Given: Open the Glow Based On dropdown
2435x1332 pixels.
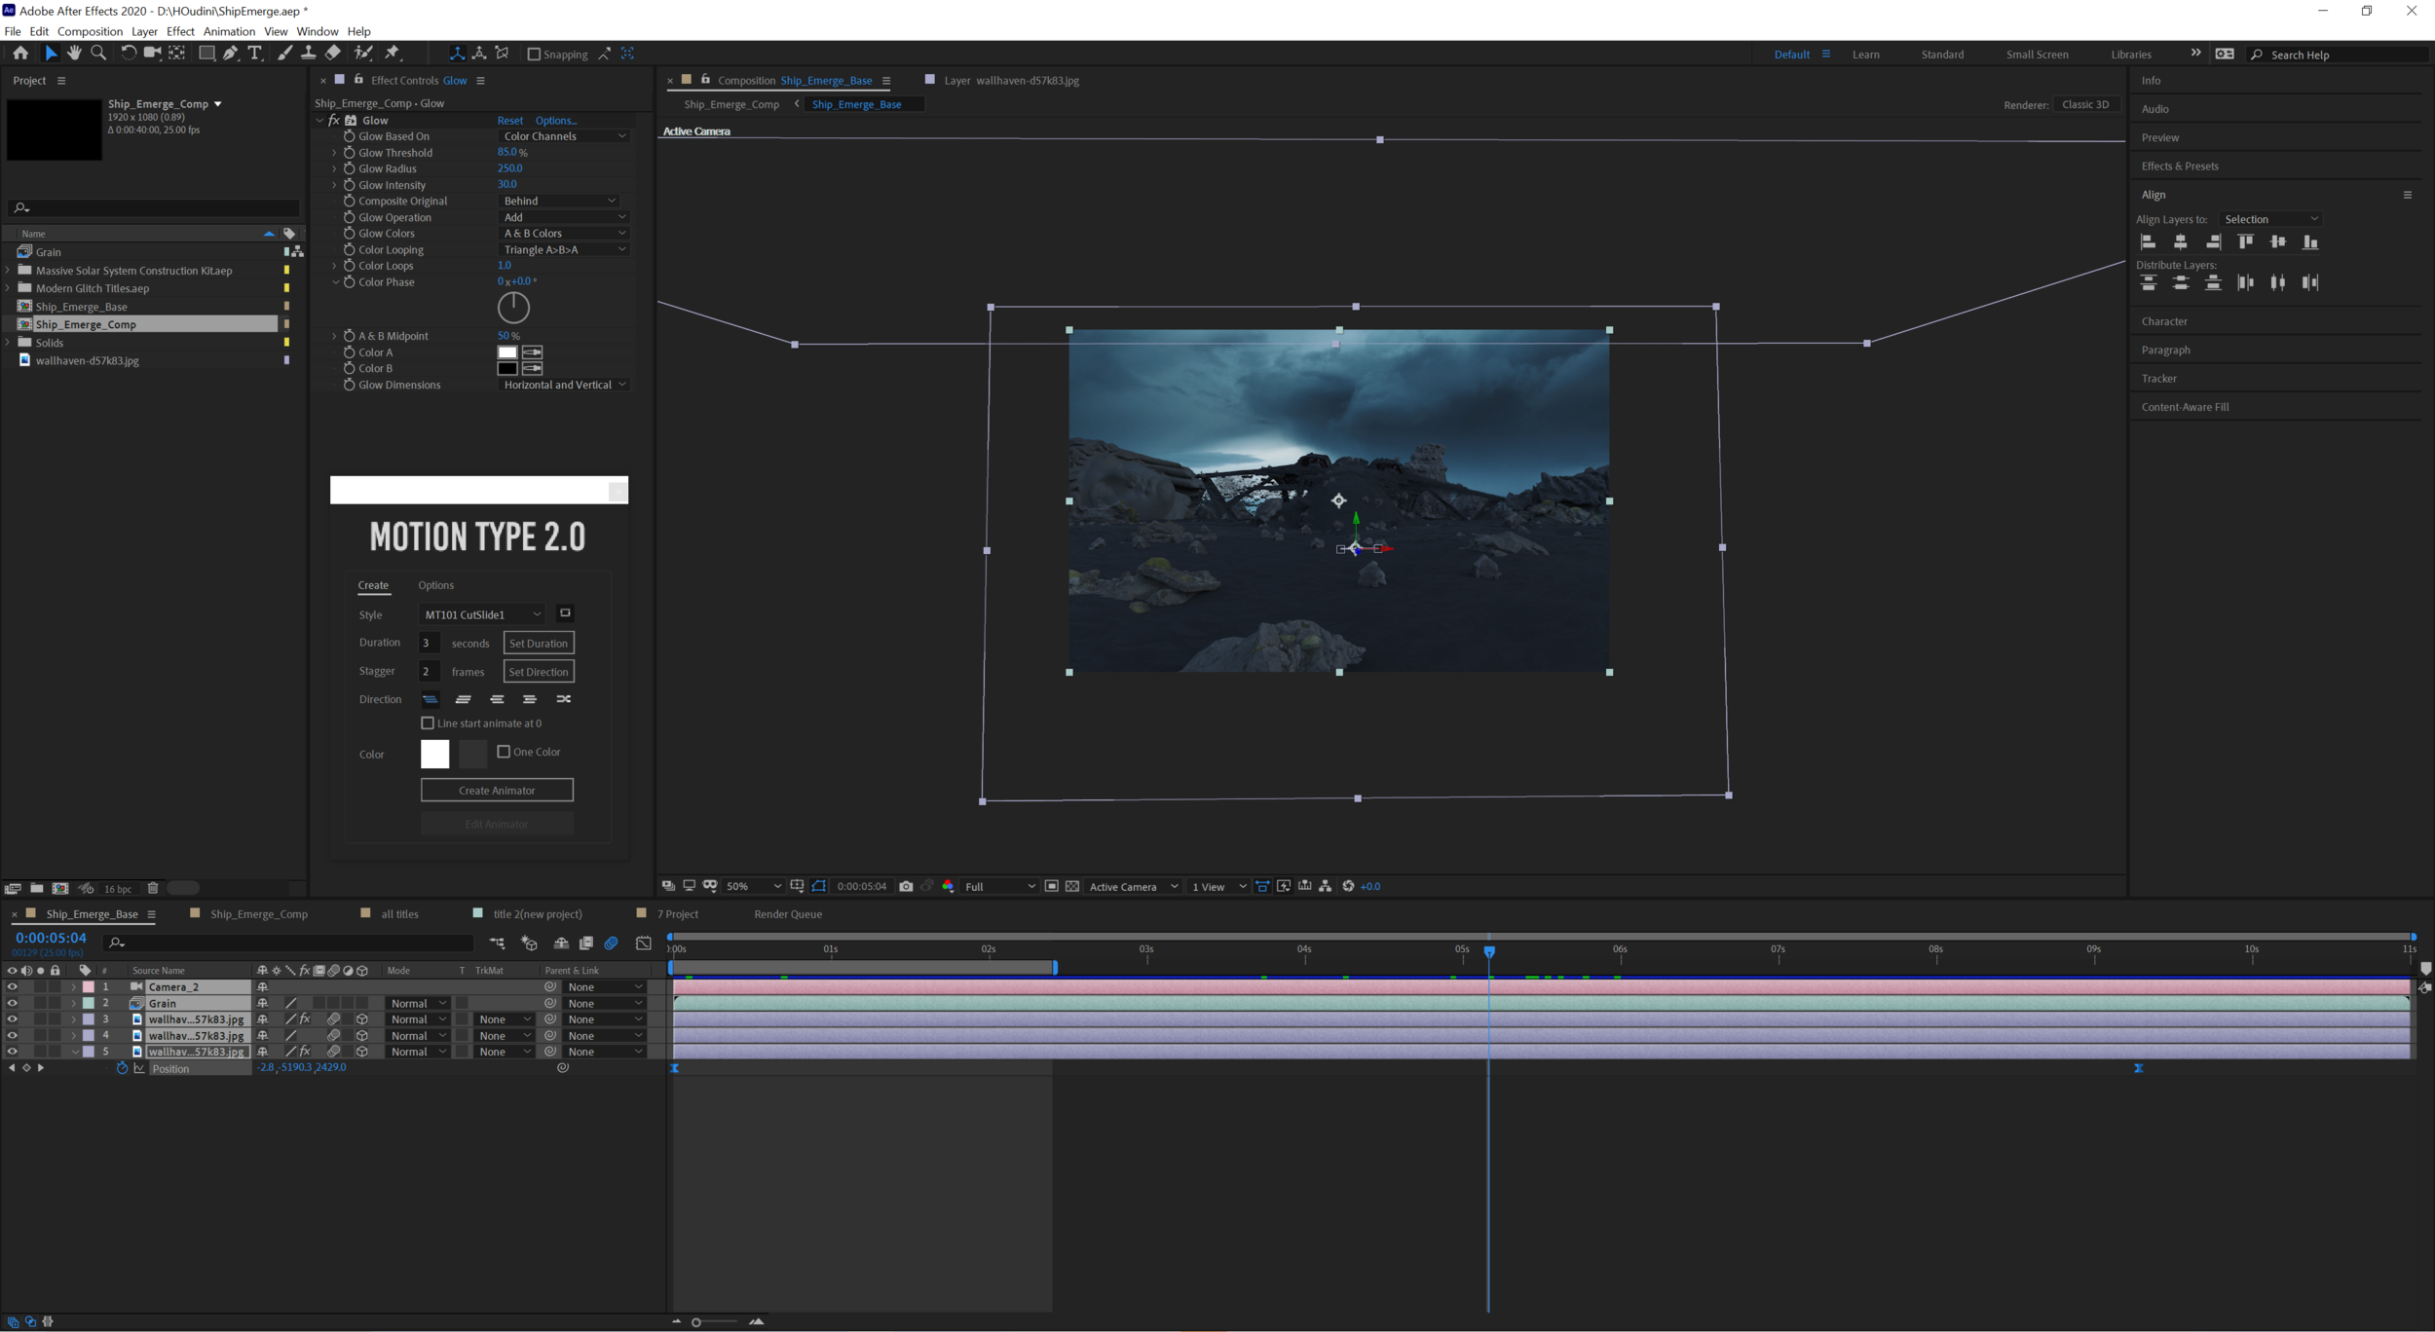Looking at the screenshot, I should [x=565, y=135].
